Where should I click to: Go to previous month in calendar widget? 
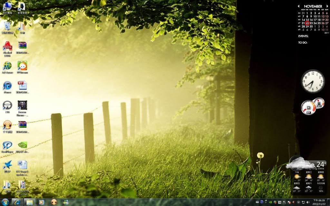tap(298, 6)
